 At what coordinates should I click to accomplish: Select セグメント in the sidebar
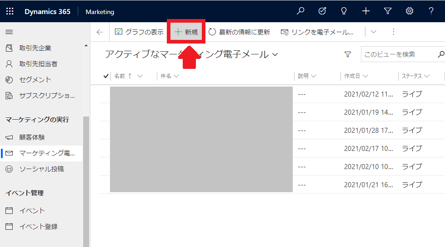tap(35, 80)
